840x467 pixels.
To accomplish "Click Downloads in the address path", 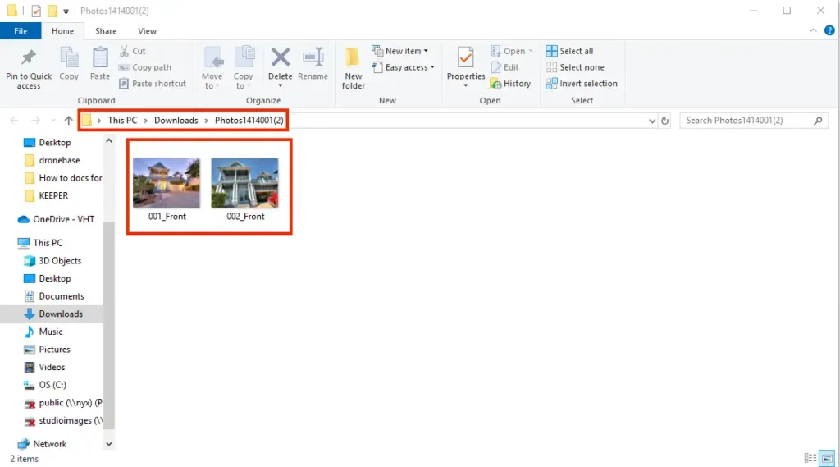I will pyautogui.click(x=176, y=121).
